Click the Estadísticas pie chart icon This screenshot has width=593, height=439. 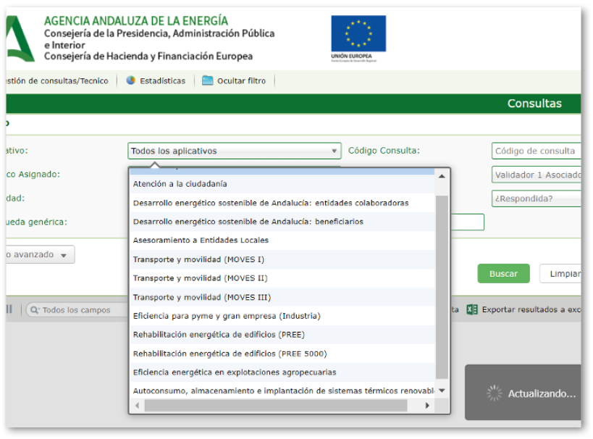pos(131,81)
